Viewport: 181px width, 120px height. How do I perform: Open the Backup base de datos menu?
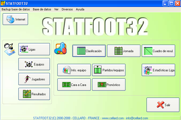coord(16,9)
